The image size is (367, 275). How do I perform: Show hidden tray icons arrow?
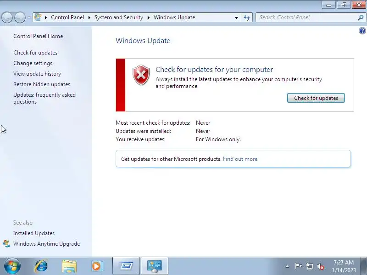coord(288,266)
